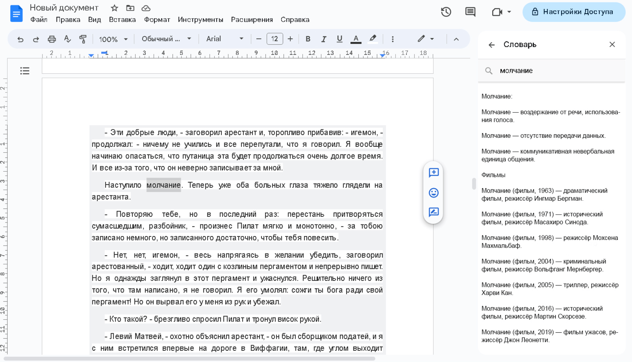Go back with Словарь panel arrow

[x=492, y=45]
